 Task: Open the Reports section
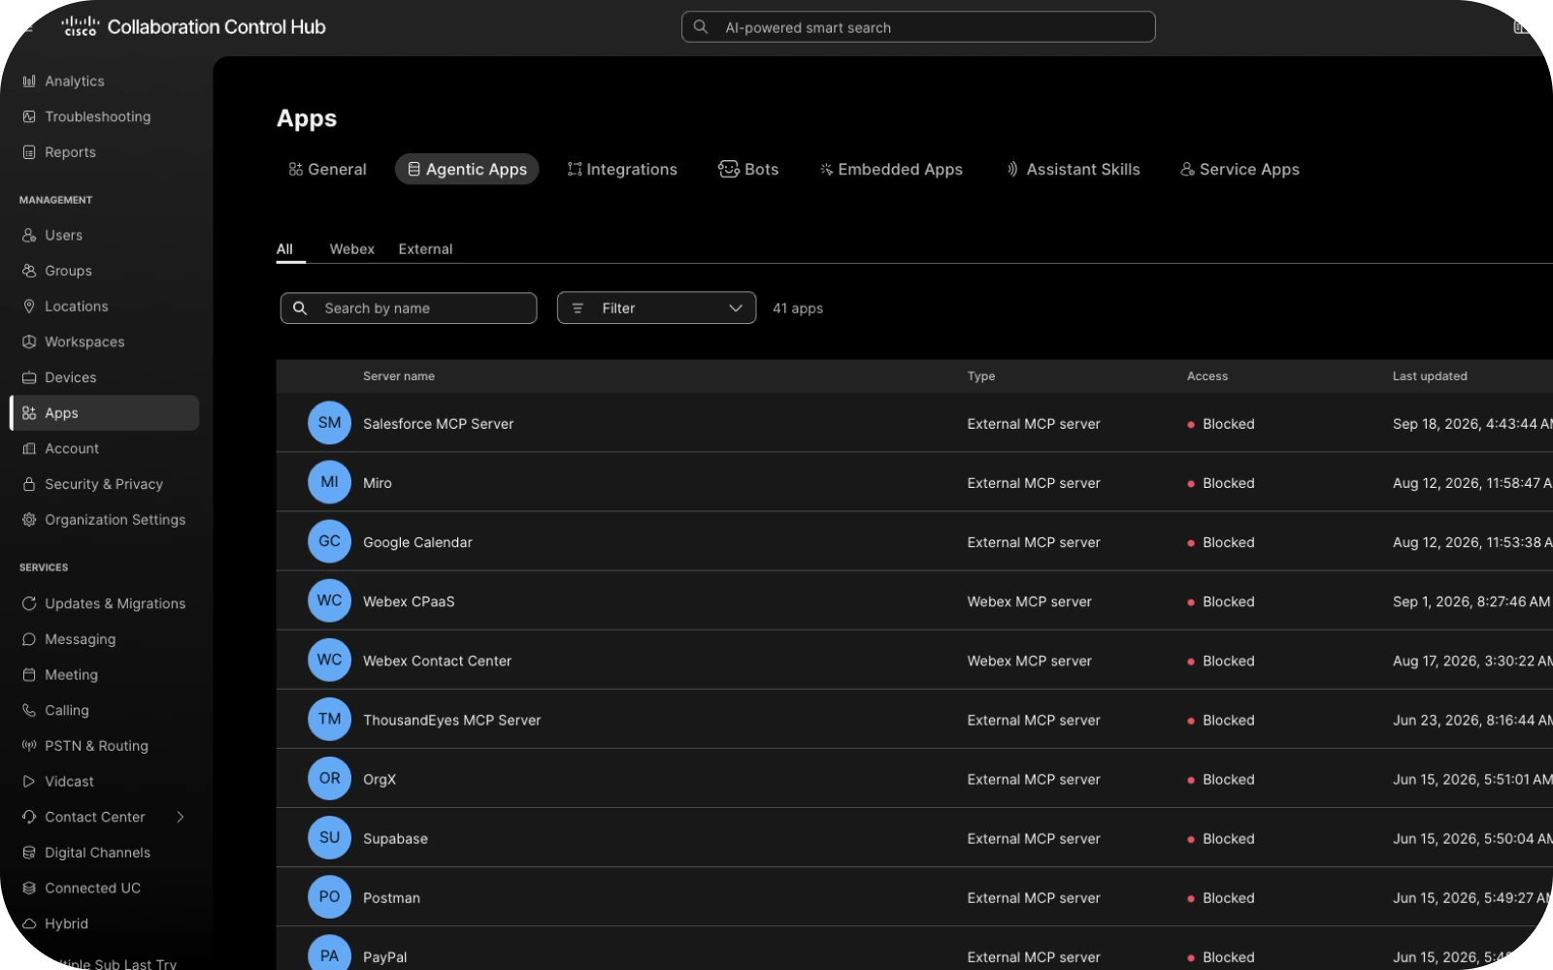60,152
